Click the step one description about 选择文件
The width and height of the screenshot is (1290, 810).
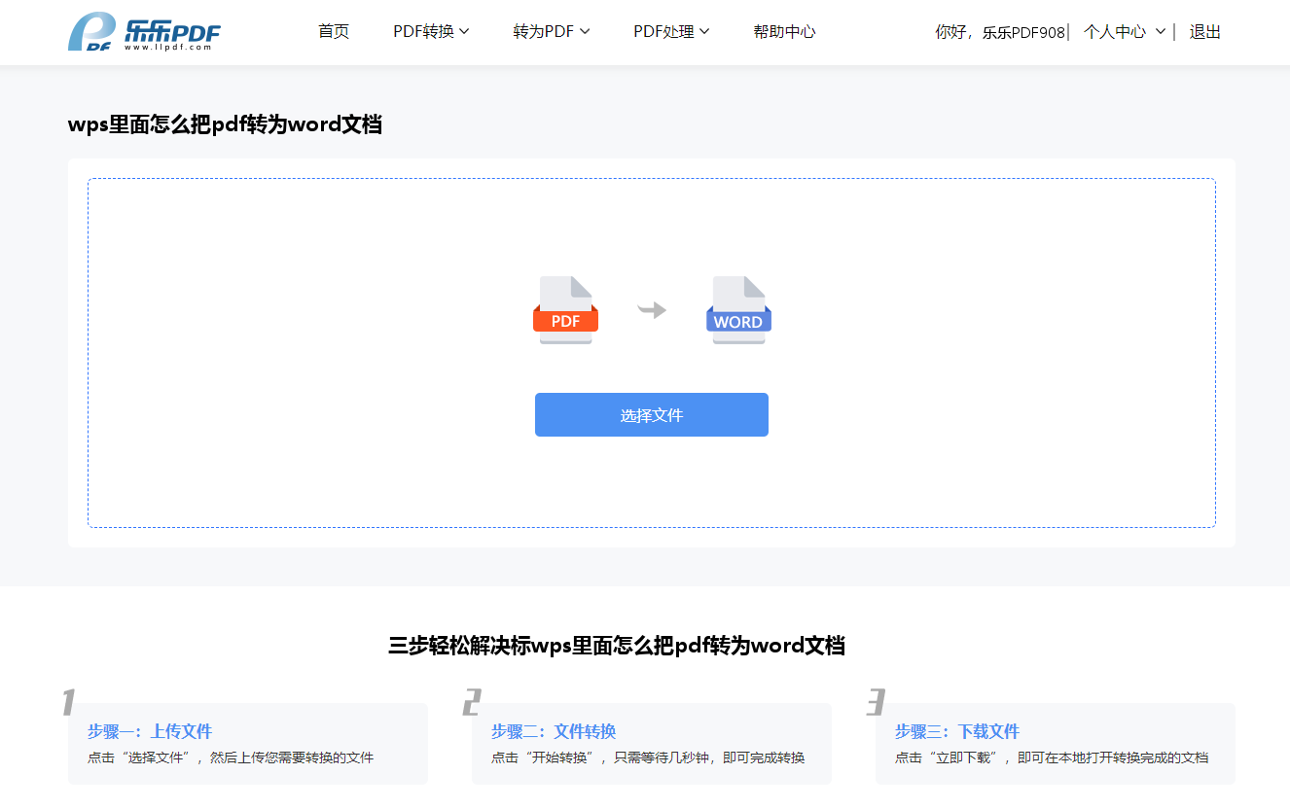[x=231, y=757]
